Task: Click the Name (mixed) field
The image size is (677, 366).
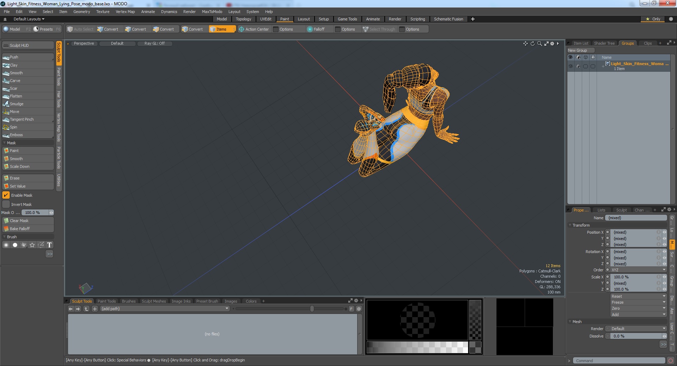Action: coord(636,218)
